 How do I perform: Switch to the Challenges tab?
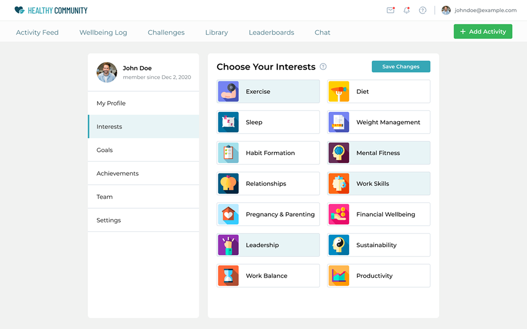tap(166, 32)
